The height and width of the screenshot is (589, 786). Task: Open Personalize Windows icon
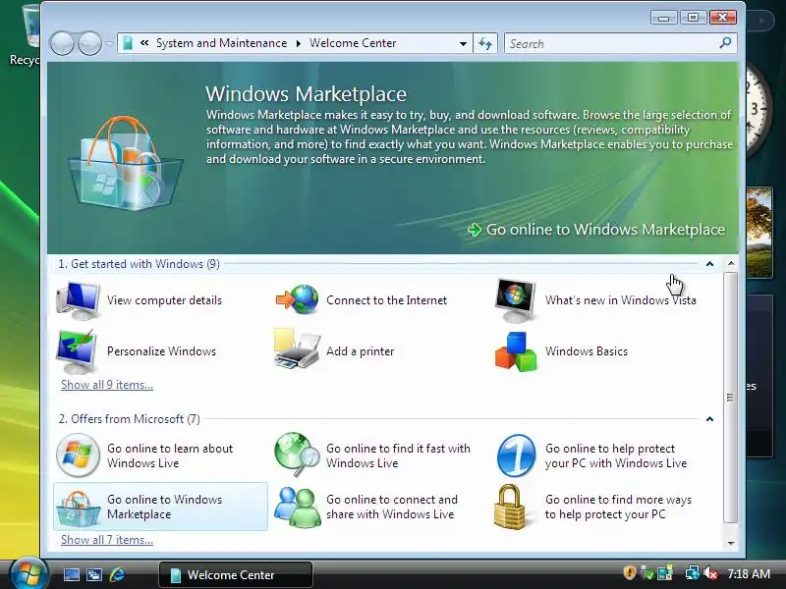(77, 351)
